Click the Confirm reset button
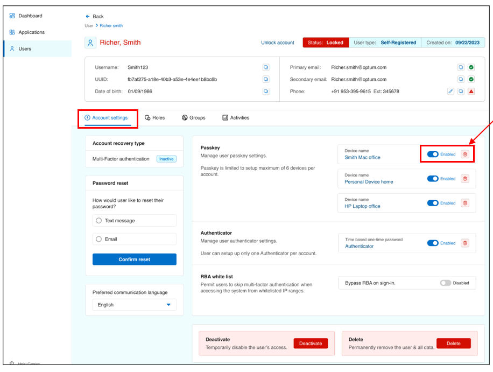 pyautogui.click(x=134, y=259)
